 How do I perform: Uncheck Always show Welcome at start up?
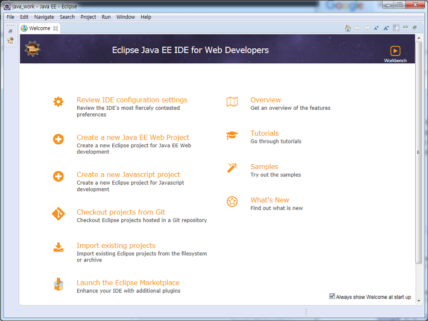coord(332,296)
